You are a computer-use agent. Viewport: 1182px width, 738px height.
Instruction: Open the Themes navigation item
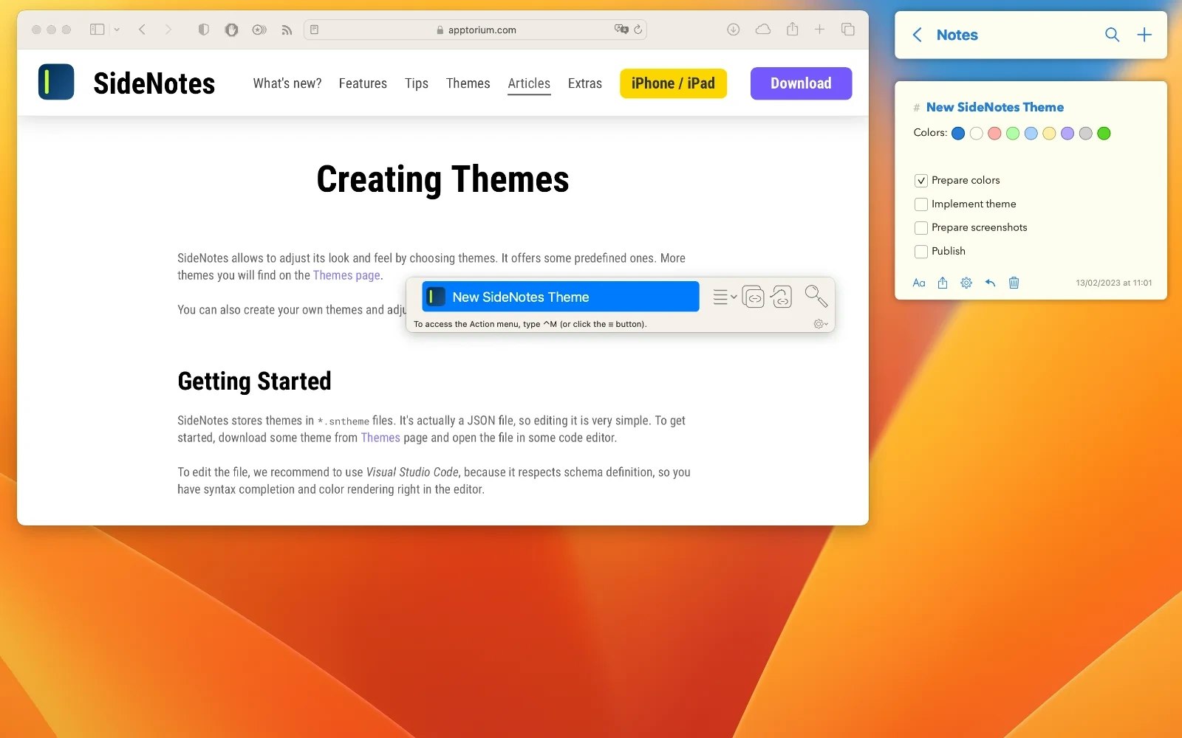(468, 83)
